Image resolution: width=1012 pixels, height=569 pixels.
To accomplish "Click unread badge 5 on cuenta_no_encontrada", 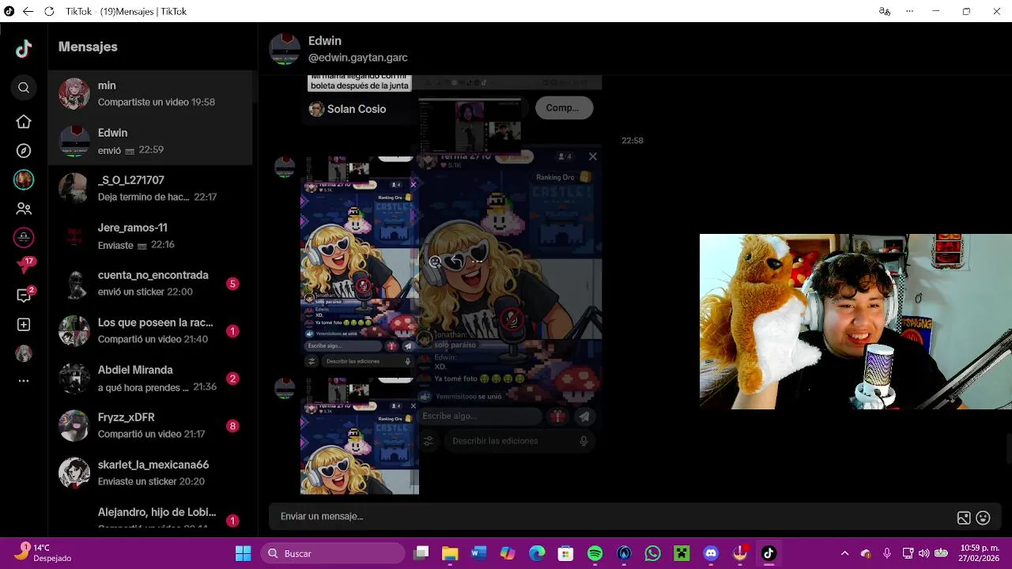I will pos(232,284).
